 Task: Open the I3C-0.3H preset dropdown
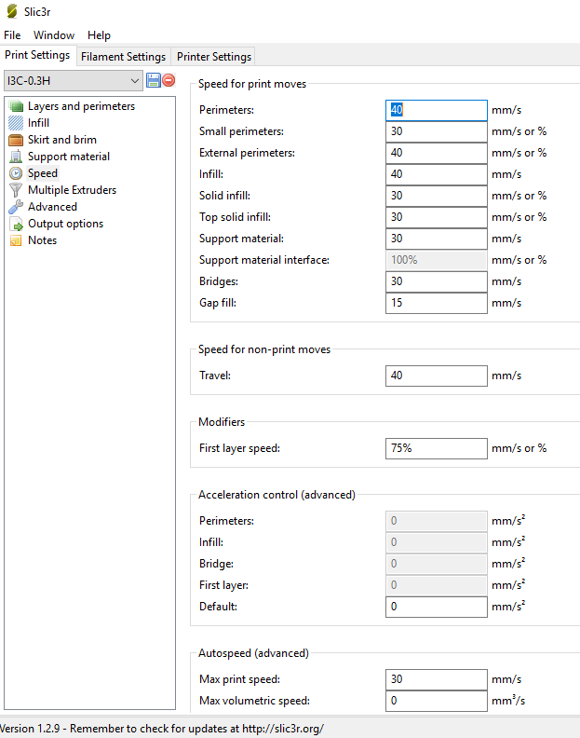[73, 81]
